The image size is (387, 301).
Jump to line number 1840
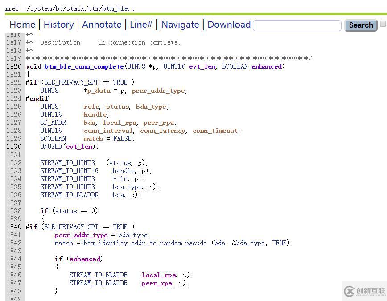14,227
